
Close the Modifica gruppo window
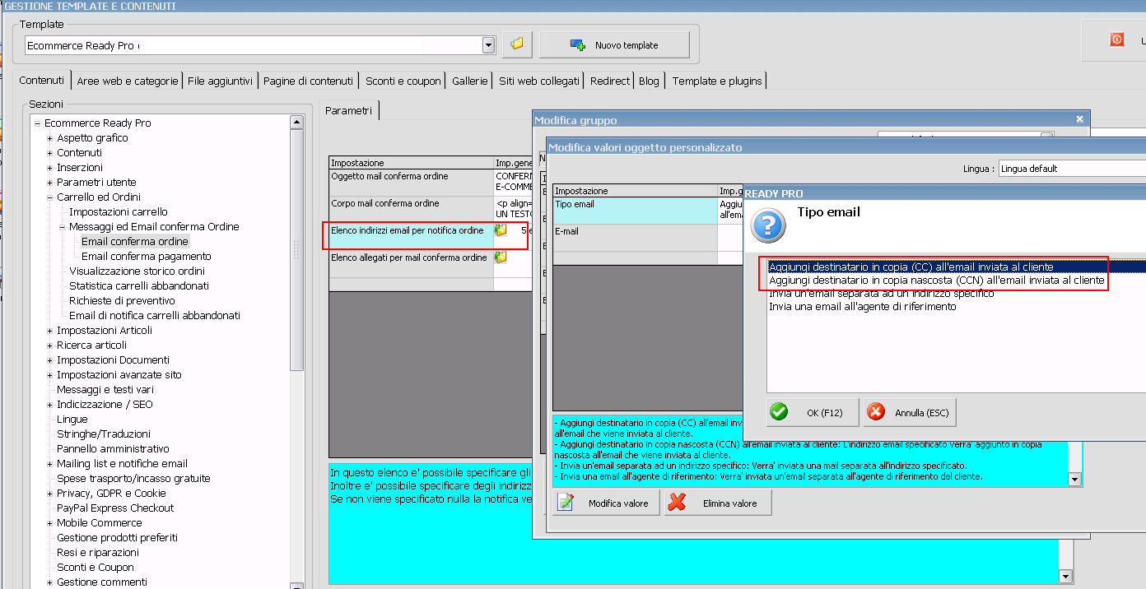pyautogui.click(x=1080, y=119)
